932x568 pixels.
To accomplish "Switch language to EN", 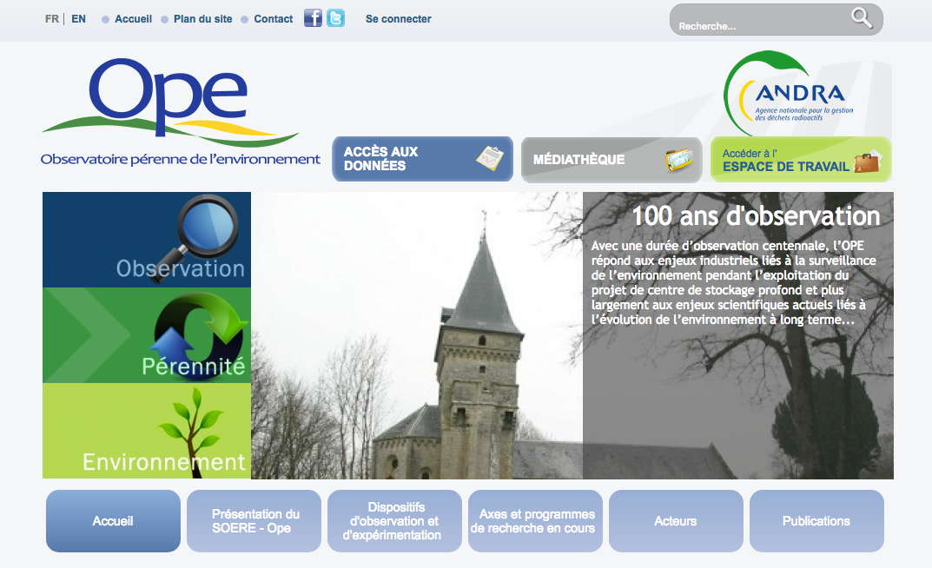I will tap(78, 19).
